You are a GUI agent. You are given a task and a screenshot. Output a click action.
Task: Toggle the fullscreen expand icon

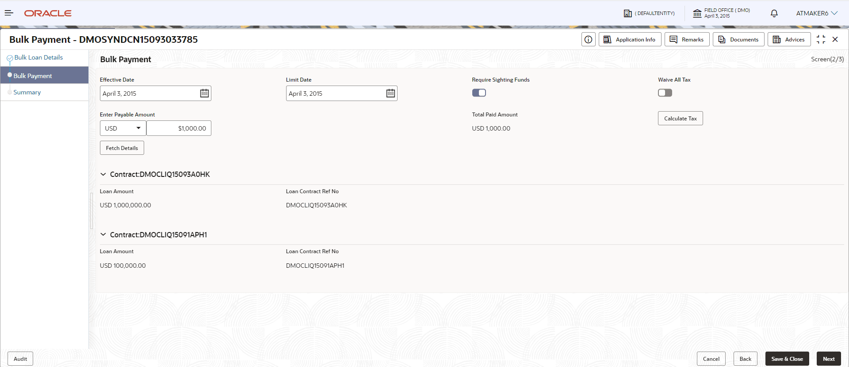[821, 39]
